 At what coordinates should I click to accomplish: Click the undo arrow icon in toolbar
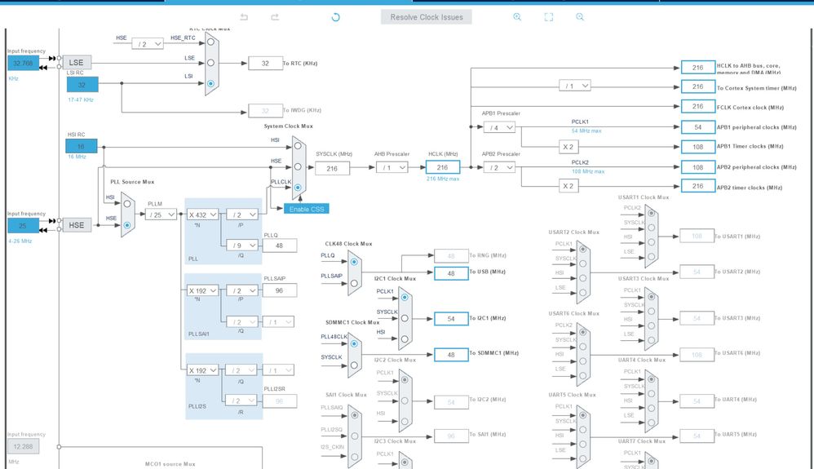pos(244,17)
